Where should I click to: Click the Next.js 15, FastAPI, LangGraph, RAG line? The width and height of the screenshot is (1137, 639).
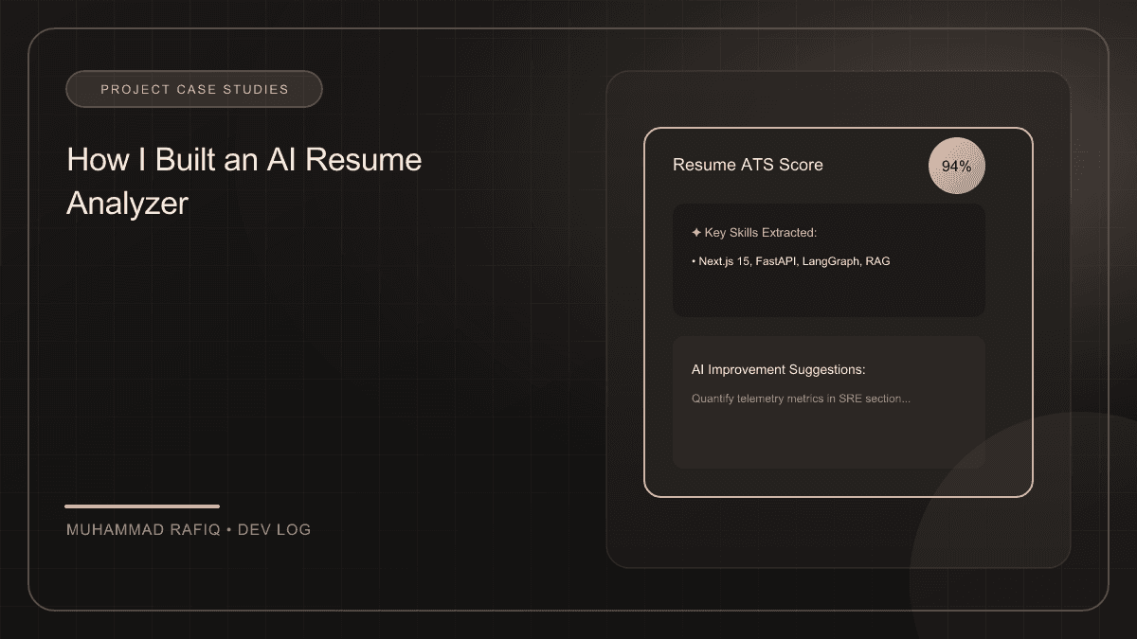pyautogui.click(x=791, y=261)
